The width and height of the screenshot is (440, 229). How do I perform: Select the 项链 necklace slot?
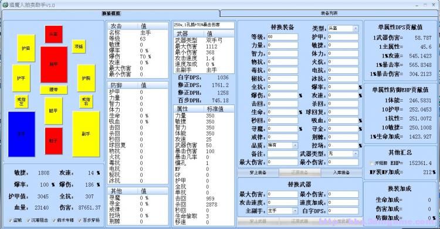tap(79, 46)
